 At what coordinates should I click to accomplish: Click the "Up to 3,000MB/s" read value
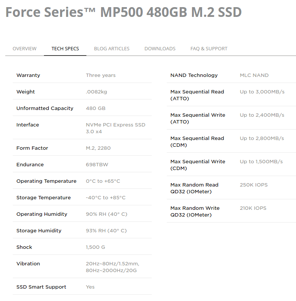[262, 92]
